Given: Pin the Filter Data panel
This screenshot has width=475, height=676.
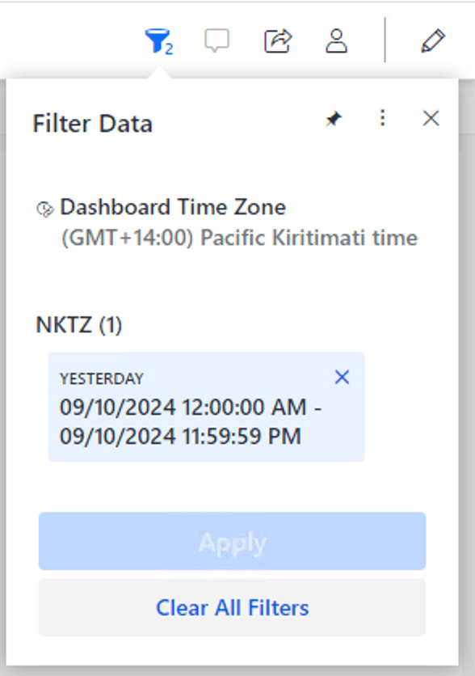Looking at the screenshot, I should (x=334, y=119).
